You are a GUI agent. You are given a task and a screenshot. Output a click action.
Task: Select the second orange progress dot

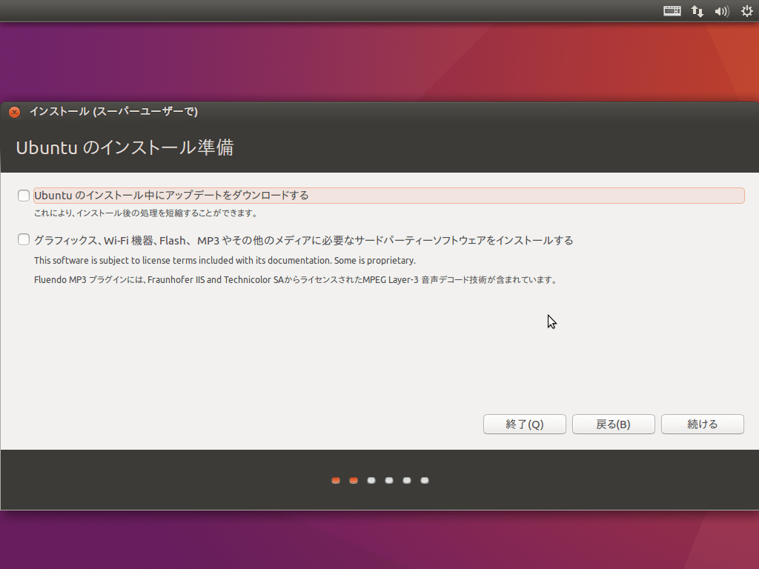(x=353, y=480)
